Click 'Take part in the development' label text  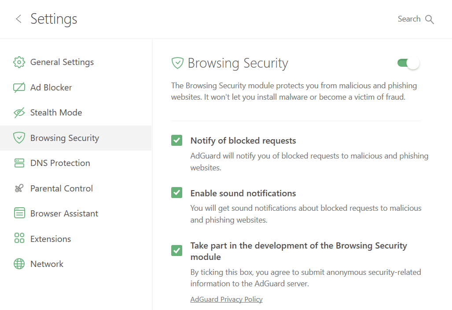point(298,251)
